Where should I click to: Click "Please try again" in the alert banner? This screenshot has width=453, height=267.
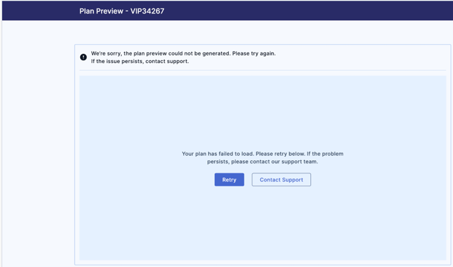tap(253, 53)
